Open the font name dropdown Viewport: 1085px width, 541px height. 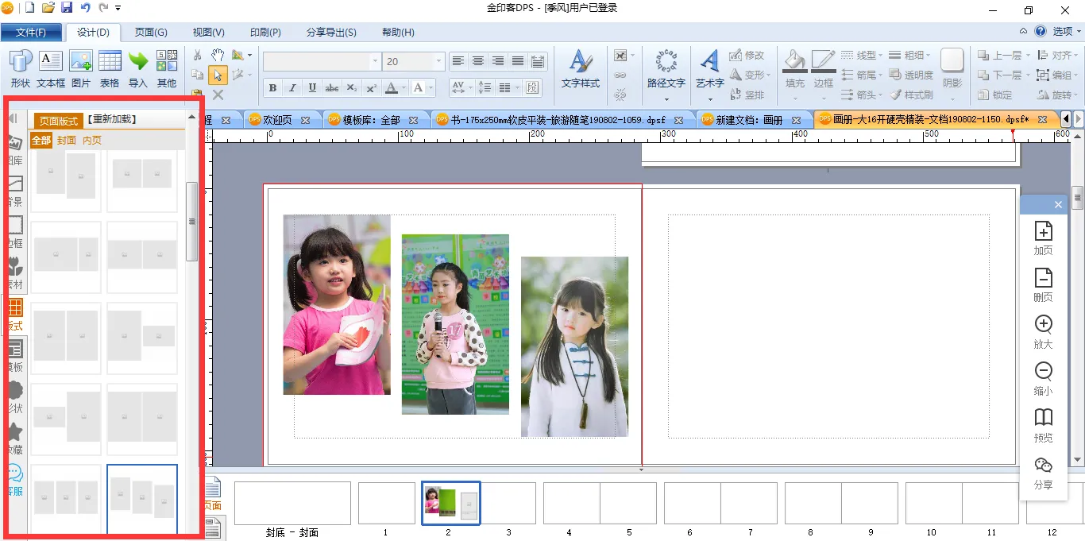[375, 61]
